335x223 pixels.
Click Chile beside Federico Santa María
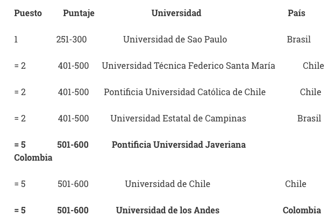pyautogui.click(x=313, y=66)
